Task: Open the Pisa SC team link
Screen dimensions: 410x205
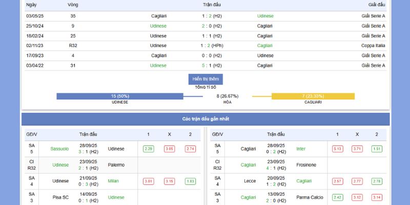Action: [60, 197]
